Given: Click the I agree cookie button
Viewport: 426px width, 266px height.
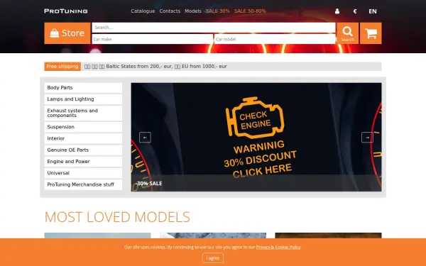Looking at the screenshot, I should [213, 258].
